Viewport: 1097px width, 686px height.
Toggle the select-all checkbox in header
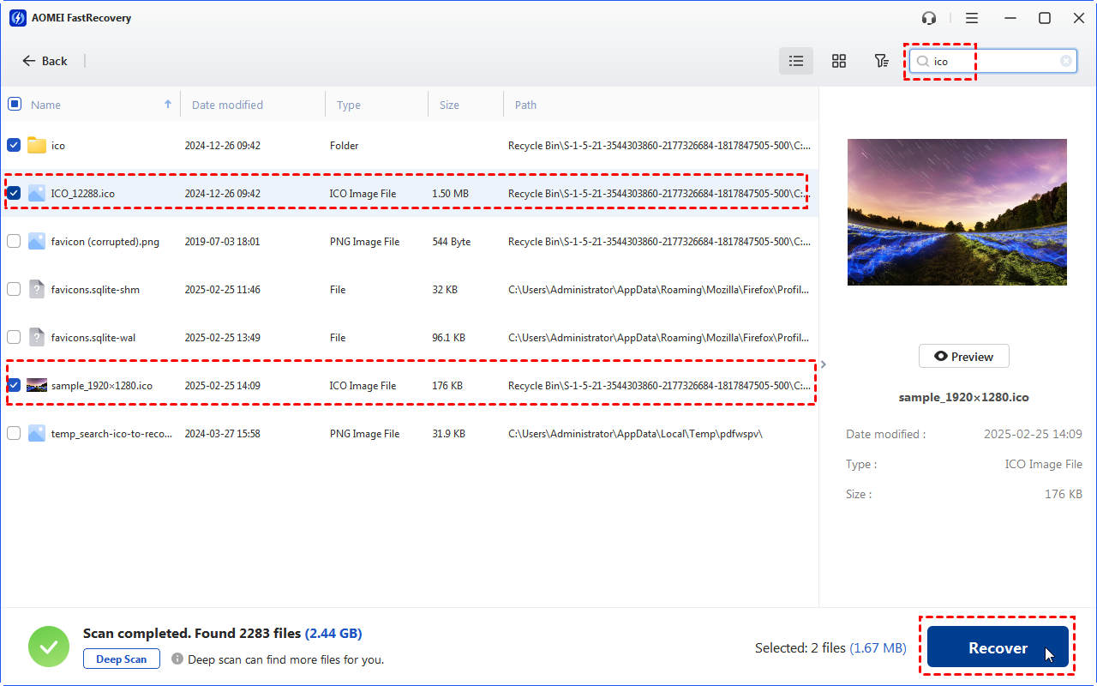(15, 104)
